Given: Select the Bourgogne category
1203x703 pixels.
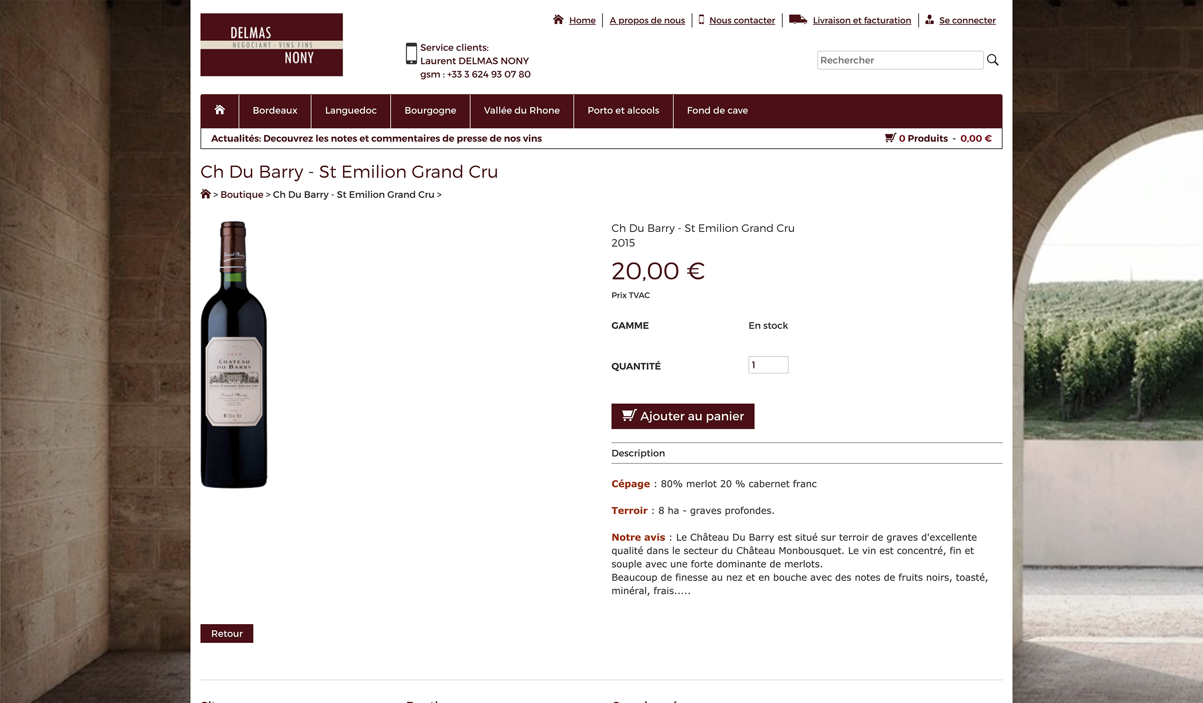Looking at the screenshot, I should click(x=430, y=111).
